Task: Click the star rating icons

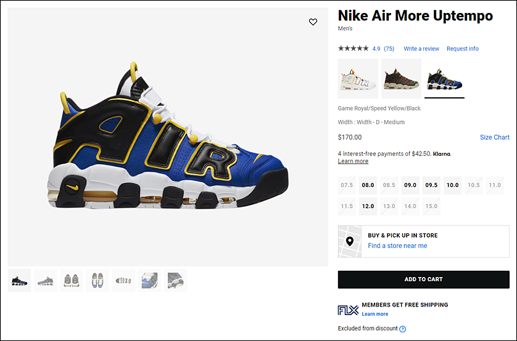Action: click(x=353, y=49)
